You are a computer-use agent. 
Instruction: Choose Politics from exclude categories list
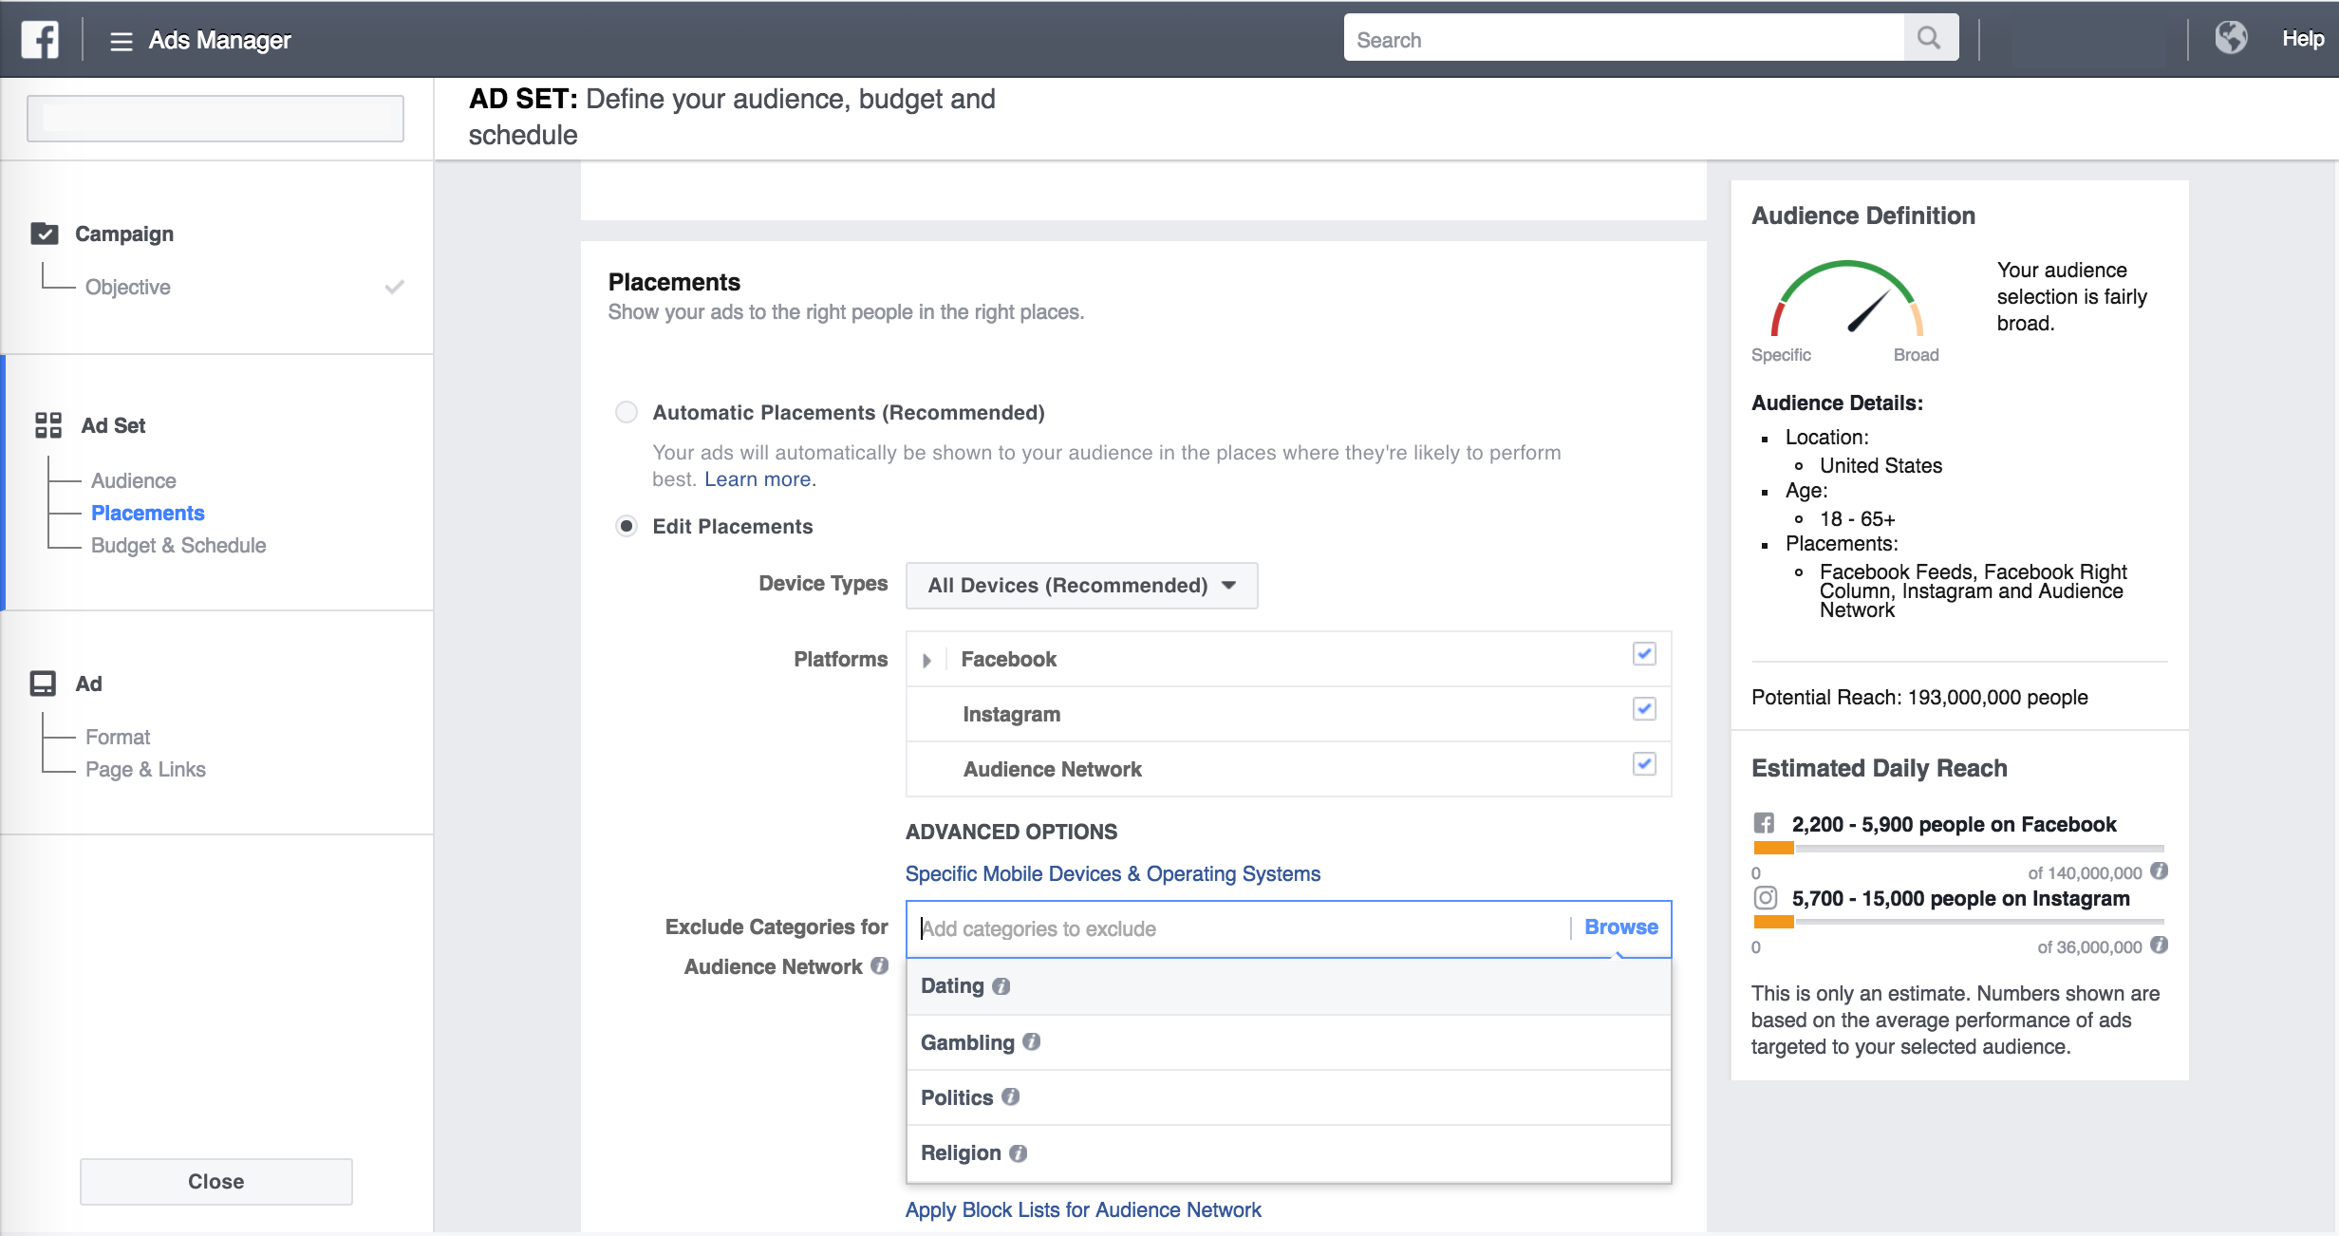(x=1288, y=1097)
